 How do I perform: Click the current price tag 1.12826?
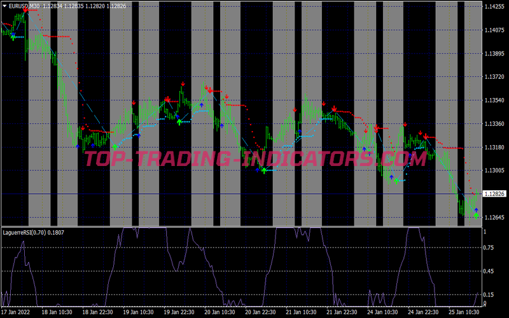click(495, 194)
